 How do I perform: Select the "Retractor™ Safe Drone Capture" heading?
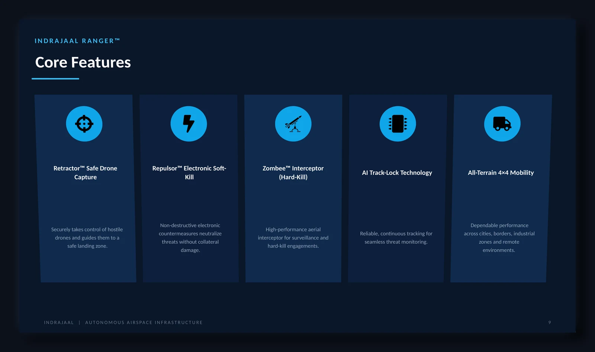click(x=86, y=173)
